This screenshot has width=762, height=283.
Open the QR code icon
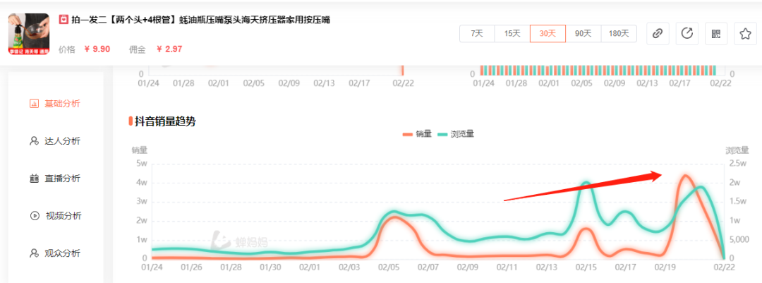pos(716,34)
